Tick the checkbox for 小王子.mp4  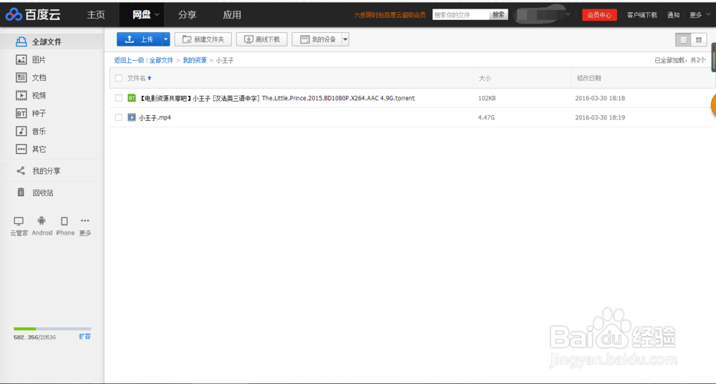pyautogui.click(x=119, y=117)
